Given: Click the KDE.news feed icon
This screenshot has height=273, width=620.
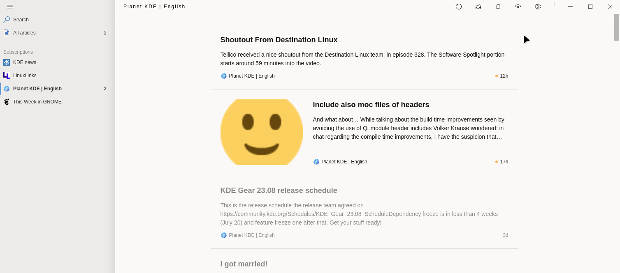Looking at the screenshot, I should [7, 62].
